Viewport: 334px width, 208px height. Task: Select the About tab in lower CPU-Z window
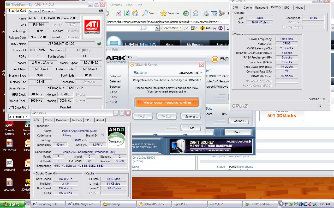coord(100,120)
